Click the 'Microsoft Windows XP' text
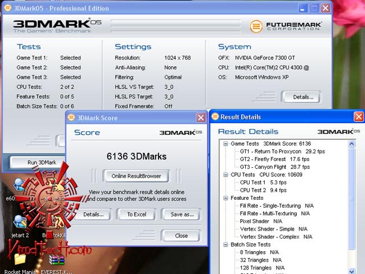 262,77
